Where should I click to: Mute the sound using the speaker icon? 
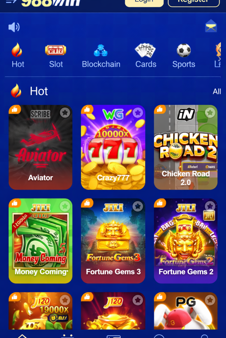pyautogui.click(x=14, y=27)
